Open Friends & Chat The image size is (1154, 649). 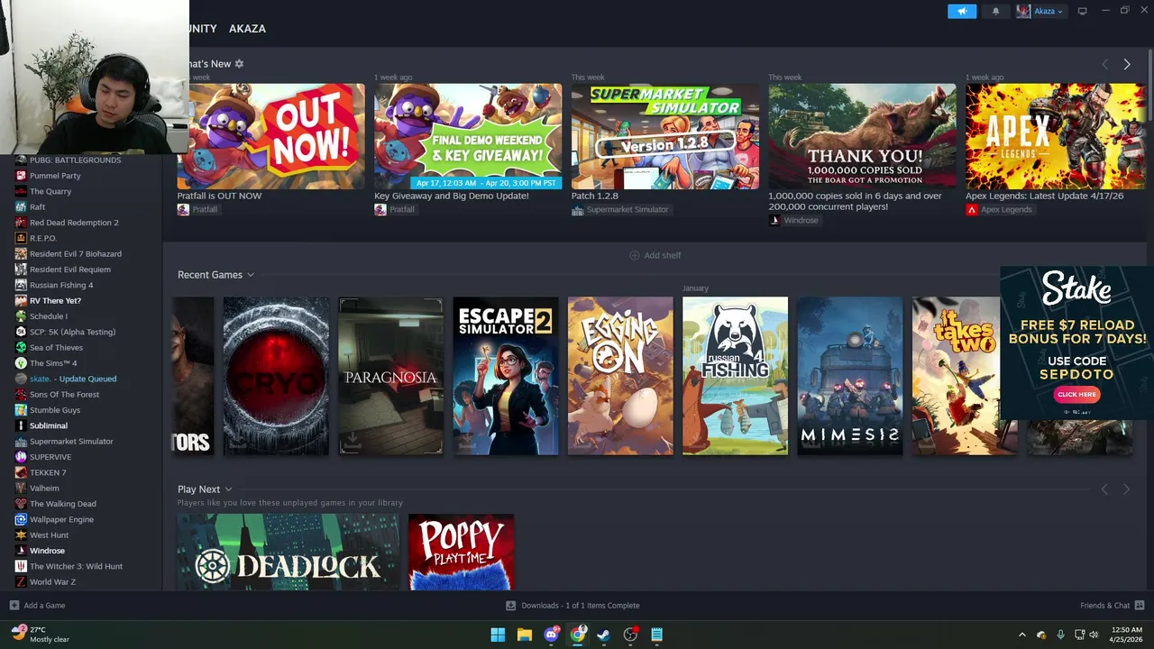pos(1113,606)
